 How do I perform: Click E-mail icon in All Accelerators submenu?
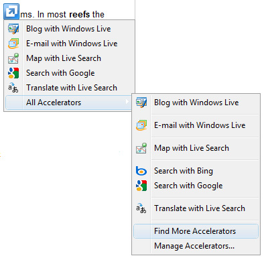point(141,125)
